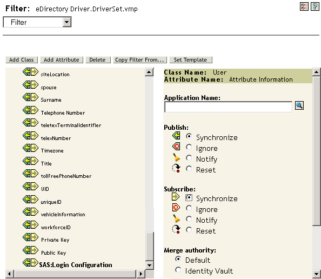321x279 pixels.
Task: Select the Timezone attribute
Action: point(52,150)
